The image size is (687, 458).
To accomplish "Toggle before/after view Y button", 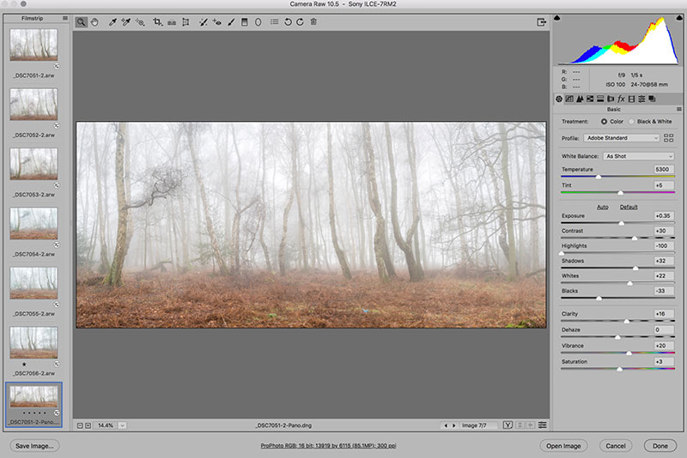I will point(508,425).
